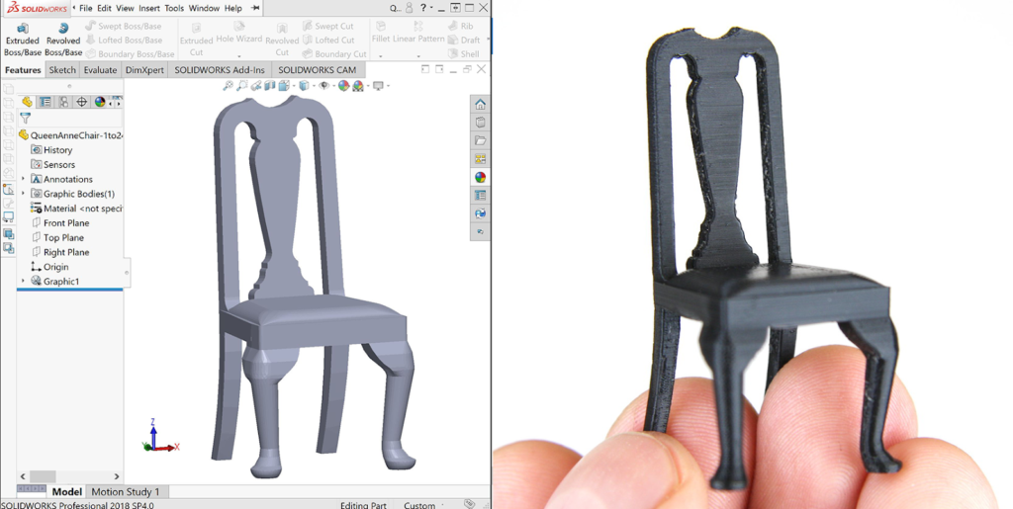Viewport: 1013px width, 509px height.
Task: Open SOLIDWORKS Resources home icon in the task pane
Action: tap(480, 104)
